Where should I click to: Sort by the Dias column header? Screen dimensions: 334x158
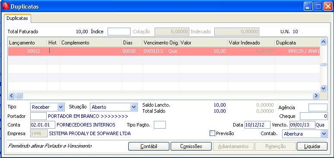132,43
